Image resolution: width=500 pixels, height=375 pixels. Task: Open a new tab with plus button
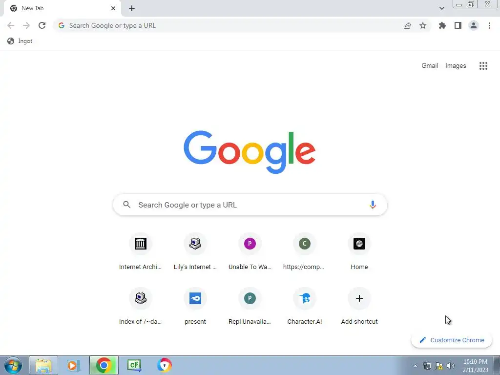(132, 8)
